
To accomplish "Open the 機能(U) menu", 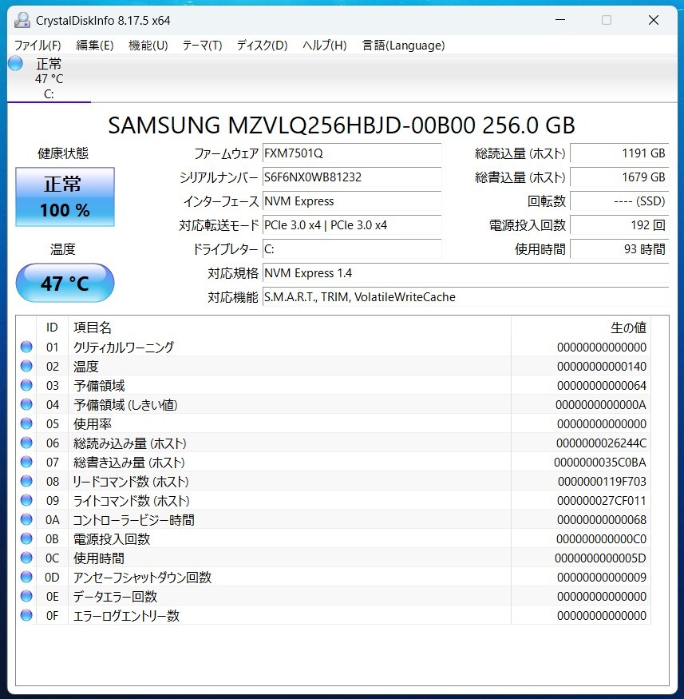I will (x=148, y=46).
